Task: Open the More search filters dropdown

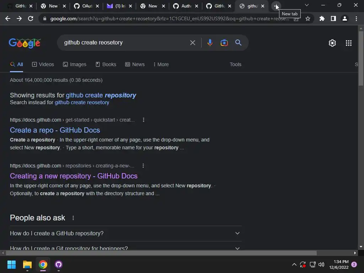Action: (161, 64)
